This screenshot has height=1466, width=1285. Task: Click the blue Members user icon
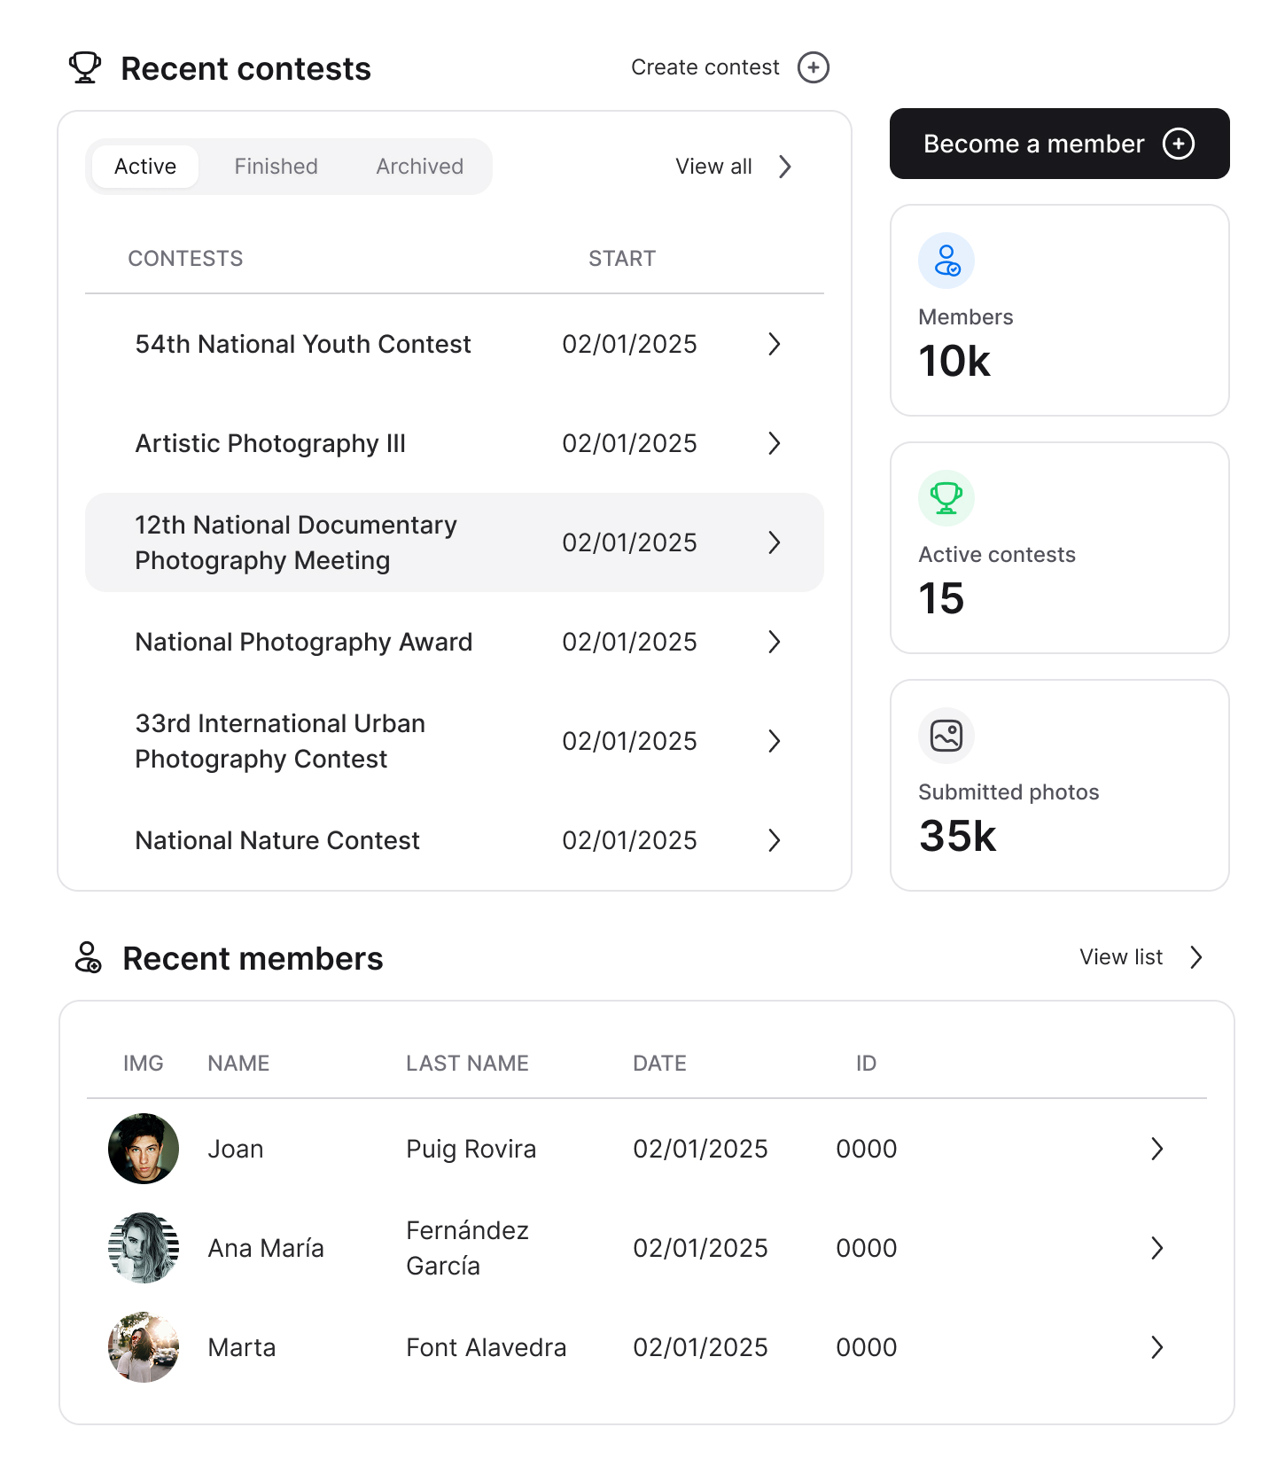point(946,261)
